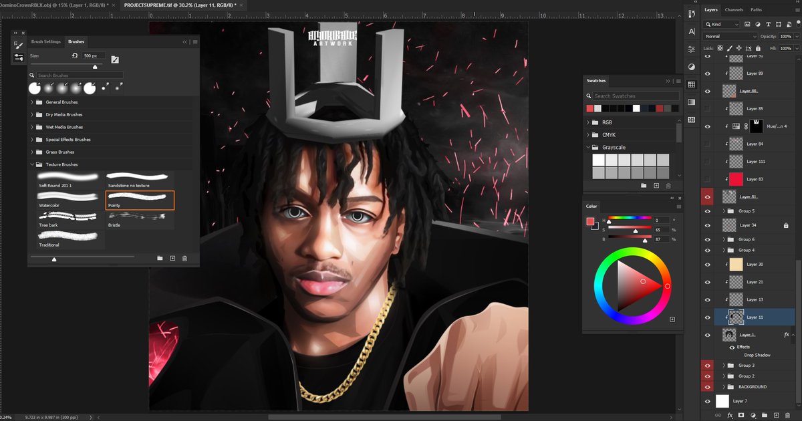
Task: Click the Brush Settings icon in the small dock
Action: 18,45
